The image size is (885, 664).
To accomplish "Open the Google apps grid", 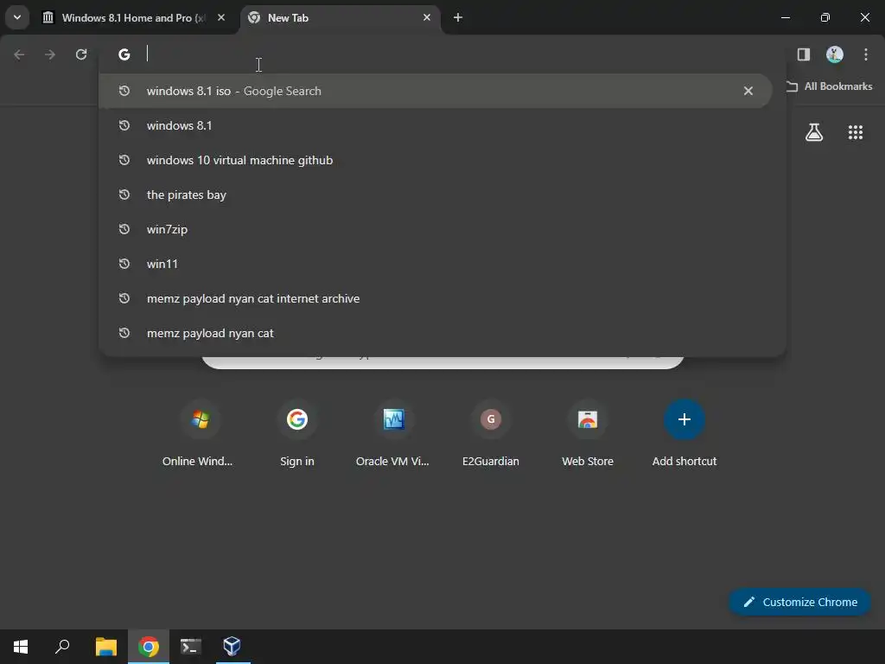I will pos(856,132).
